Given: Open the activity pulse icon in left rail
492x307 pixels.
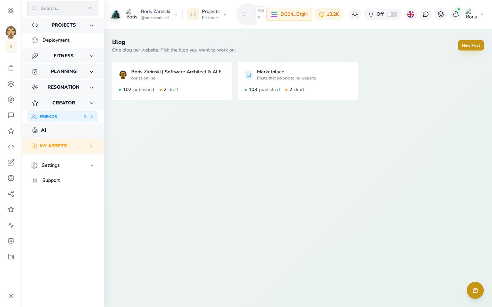Looking at the screenshot, I should click(x=11, y=225).
